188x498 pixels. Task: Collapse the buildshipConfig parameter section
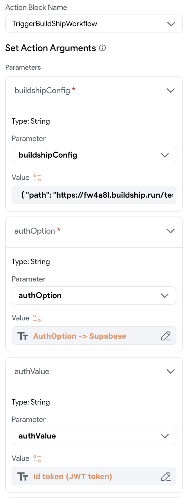point(171,91)
